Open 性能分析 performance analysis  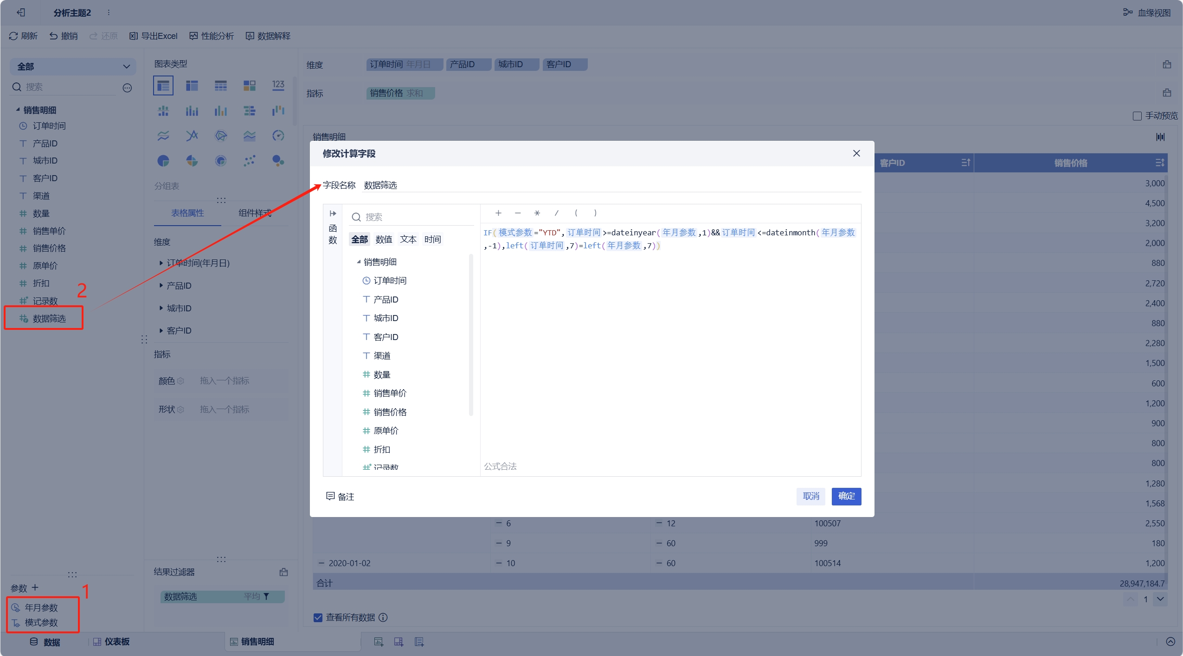click(x=212, y=36)
